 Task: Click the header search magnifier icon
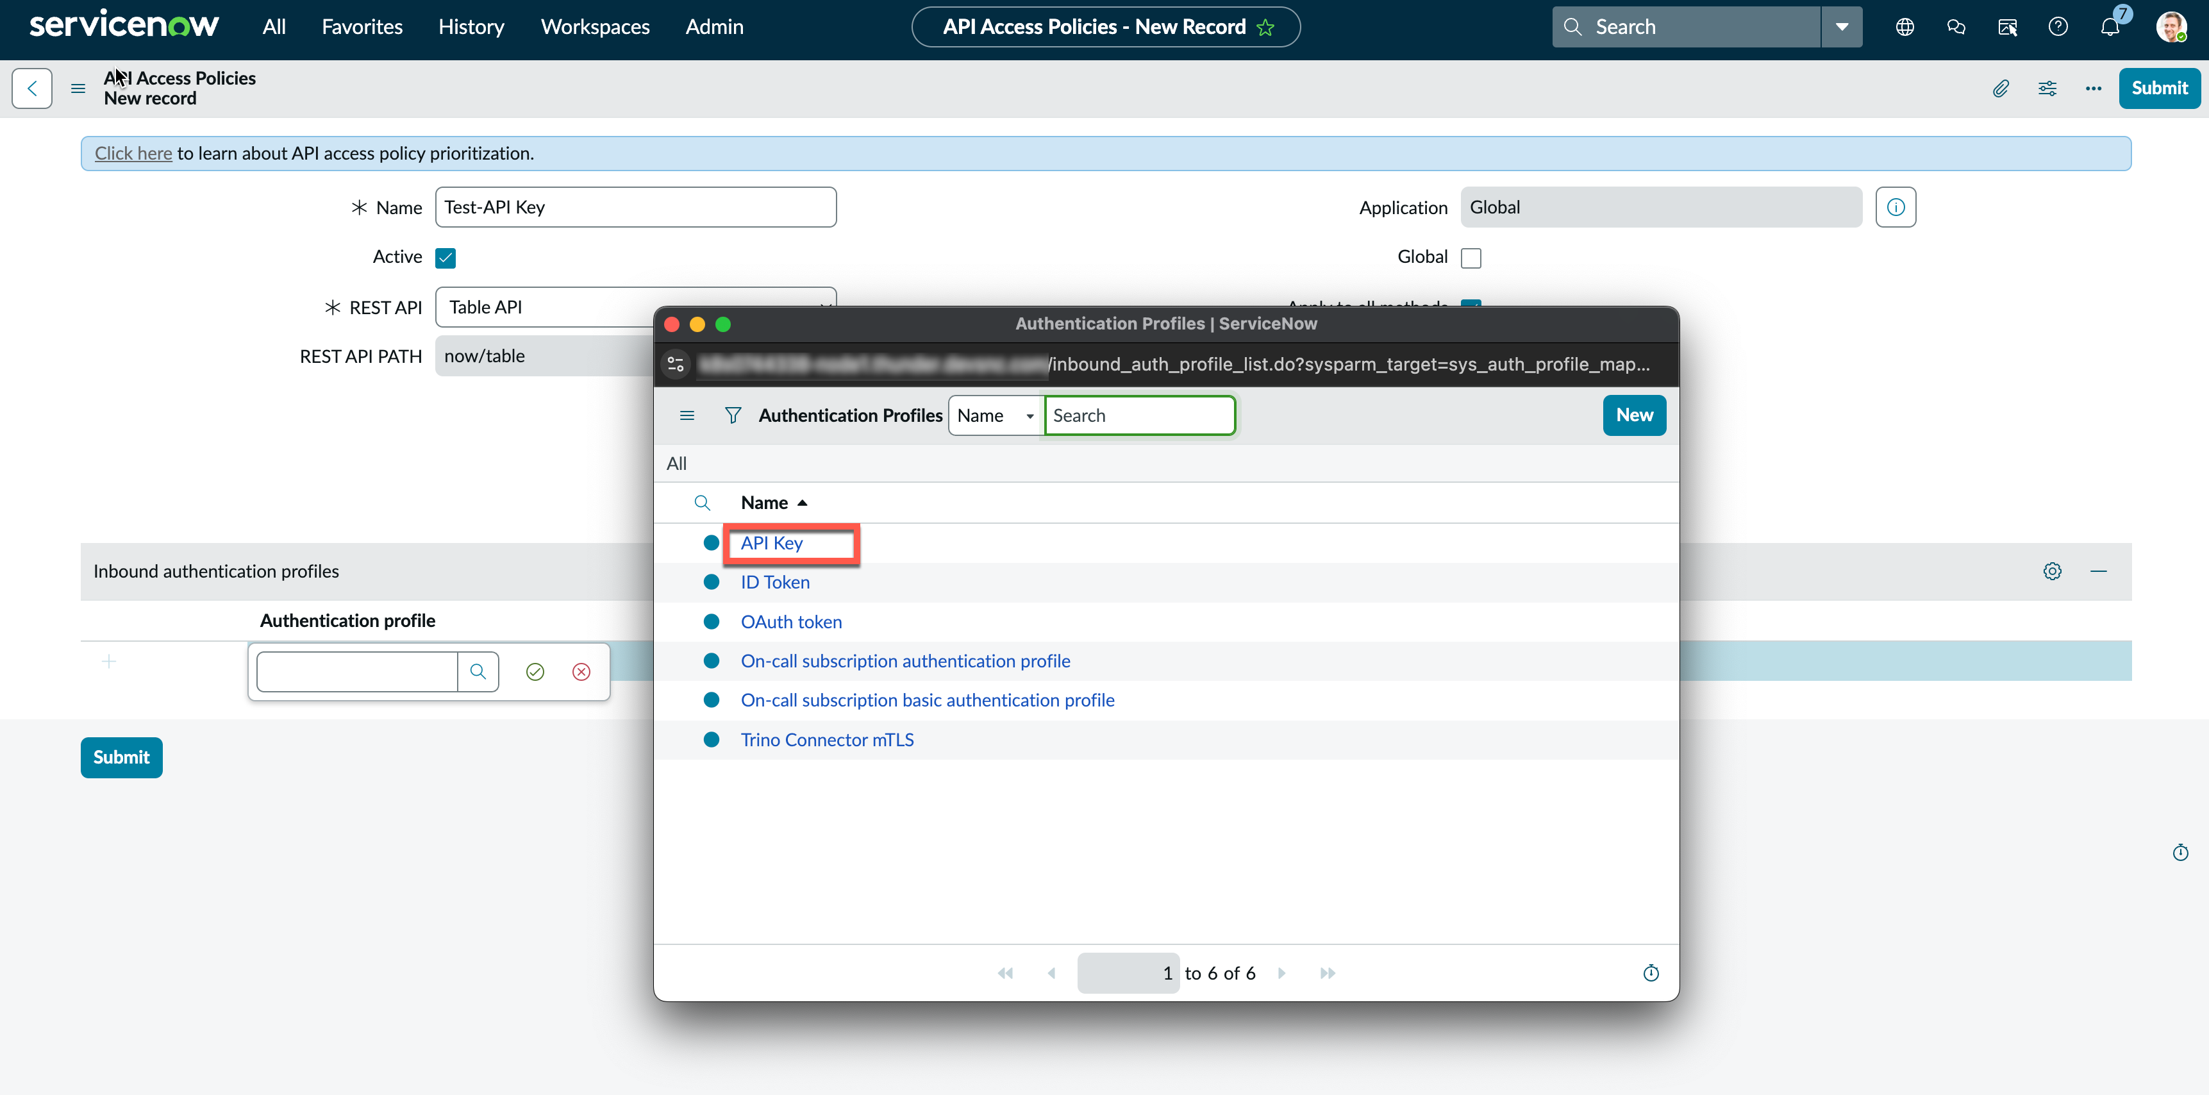1572,26
